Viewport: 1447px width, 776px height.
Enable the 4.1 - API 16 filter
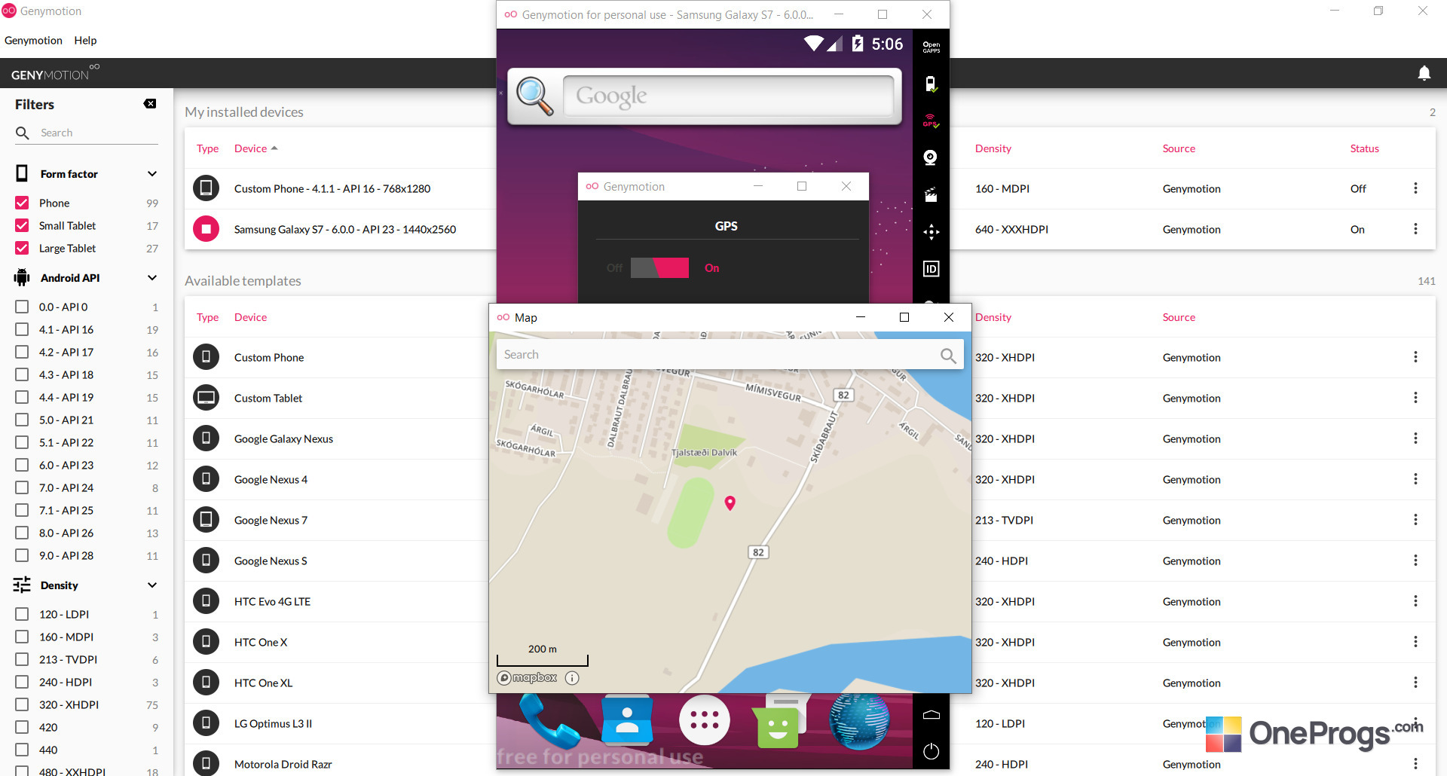(22, 329)
